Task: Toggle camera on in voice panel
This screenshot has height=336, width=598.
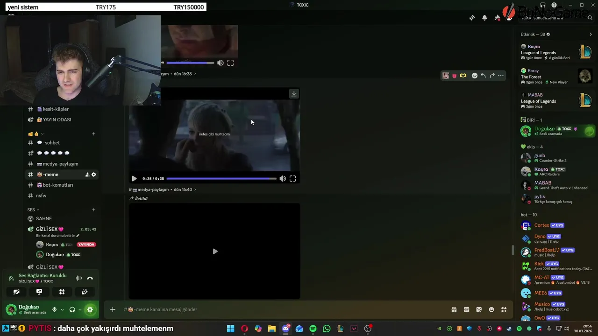Action: (16, 292)
